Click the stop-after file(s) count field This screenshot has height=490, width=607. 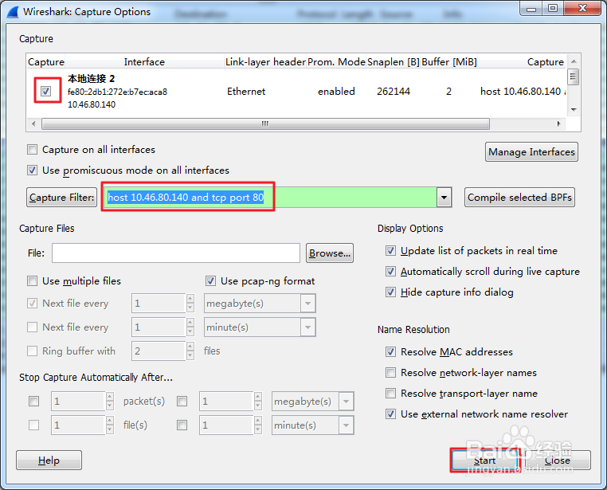click(x=79, y=425)
